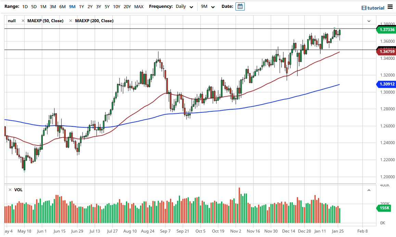The height and width of the screenshot is (237, 396).
Task: Select the 1D range
Action: (x=25, y=6)
